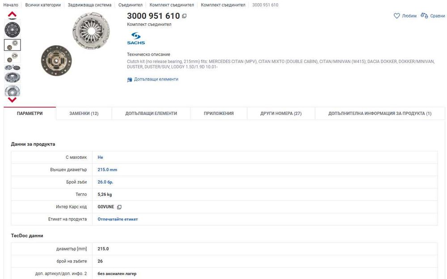The height and width of the screenshot is (279, 447).
Task: Open Допълващи елементи link under description
Action: (x=156, y=79)
